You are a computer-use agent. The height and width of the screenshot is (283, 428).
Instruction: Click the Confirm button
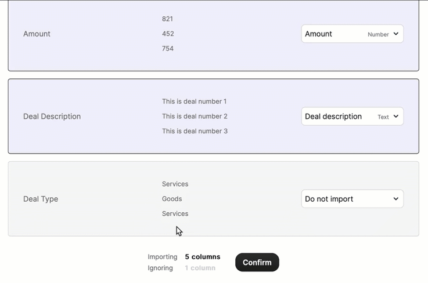pyautogui.click(x=257, y=262)
